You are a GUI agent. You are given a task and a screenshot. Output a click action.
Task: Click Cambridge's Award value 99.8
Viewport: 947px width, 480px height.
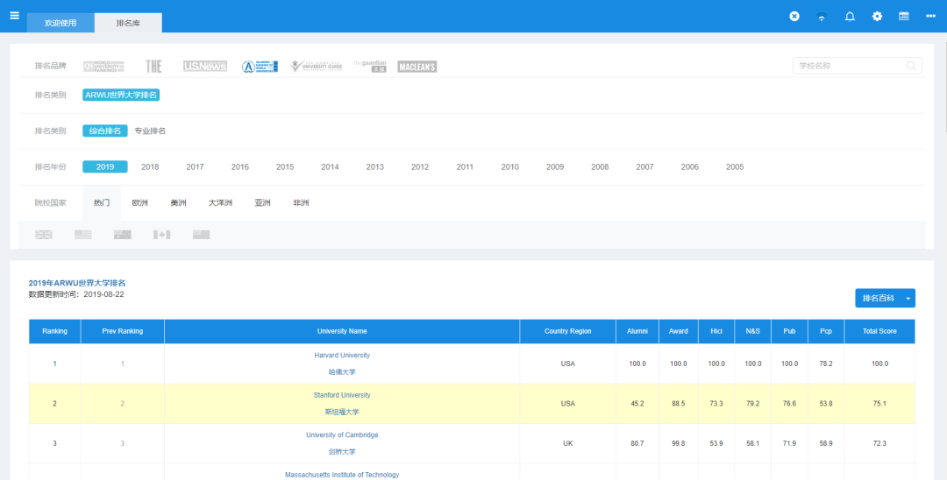click(678, 444)
